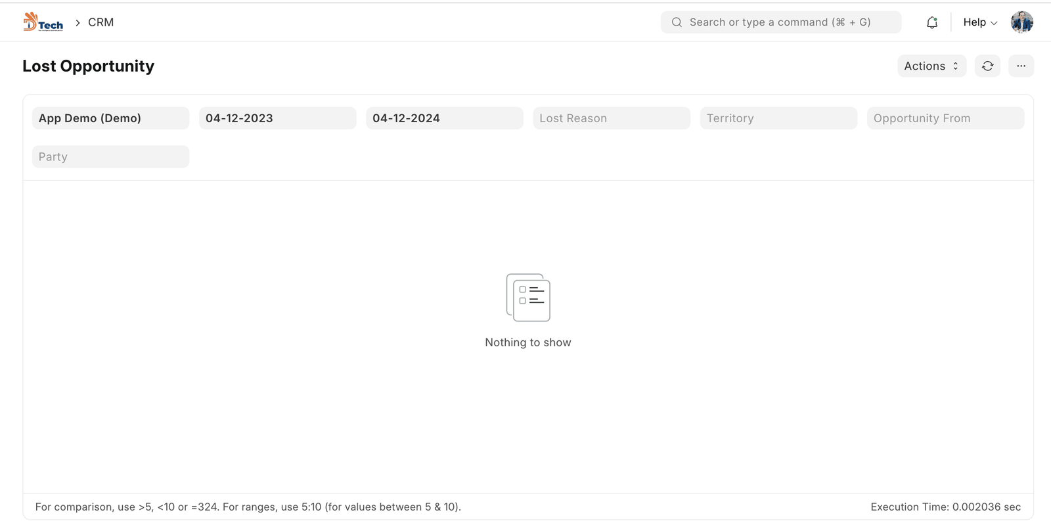The image size is (1051, 527).
Task: Click the magnifier icon in search bar
Action: (x=677, y=22)
